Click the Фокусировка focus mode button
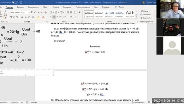 pos(138,103)
